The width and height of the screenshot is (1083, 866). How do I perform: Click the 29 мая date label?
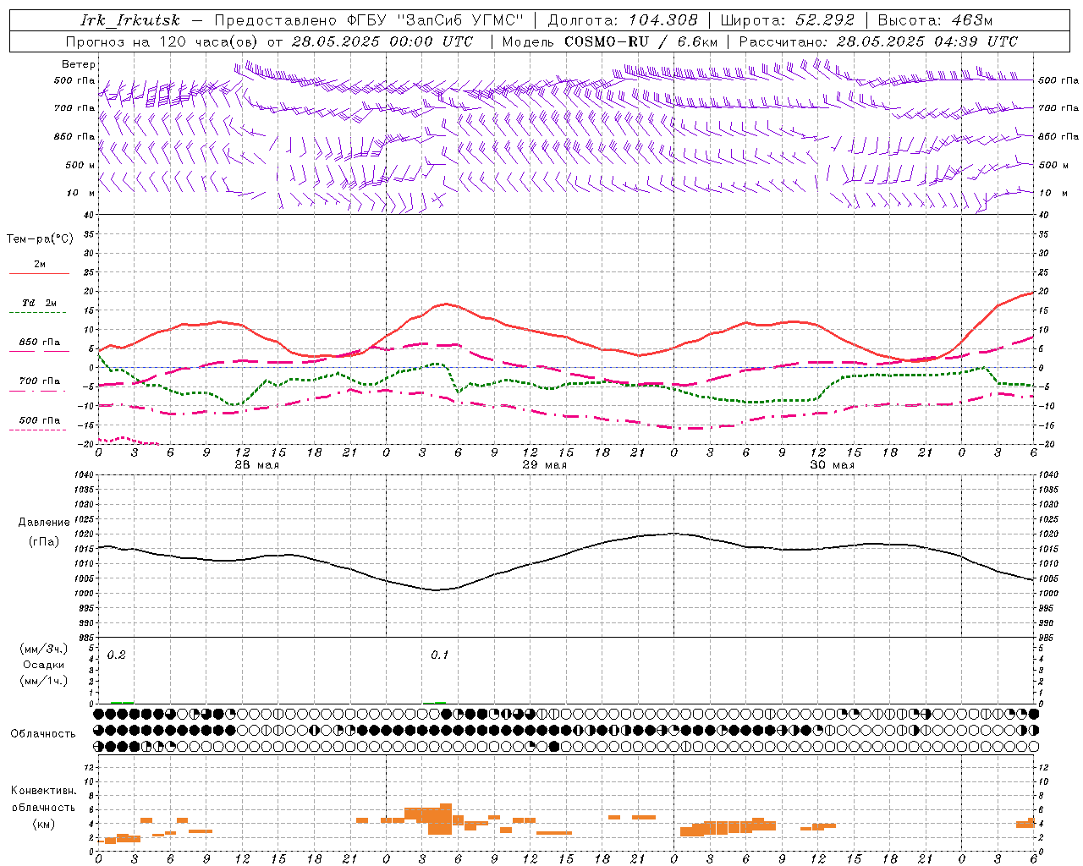pyautogui.click(x=544, y=465)
